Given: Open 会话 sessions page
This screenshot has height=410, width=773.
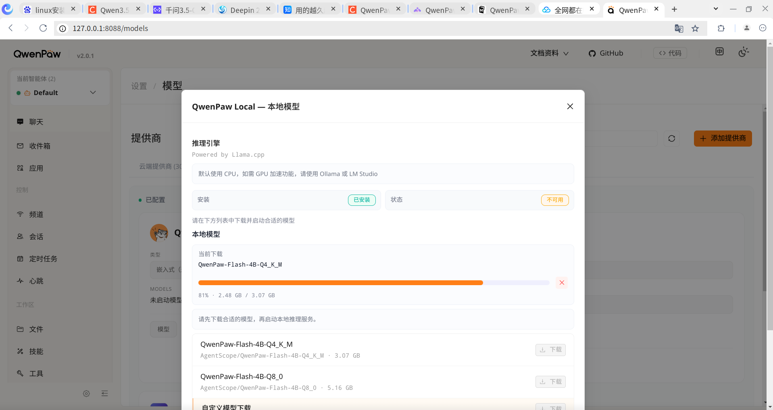Looking at the screenshot, I should (x=60, y=236).
